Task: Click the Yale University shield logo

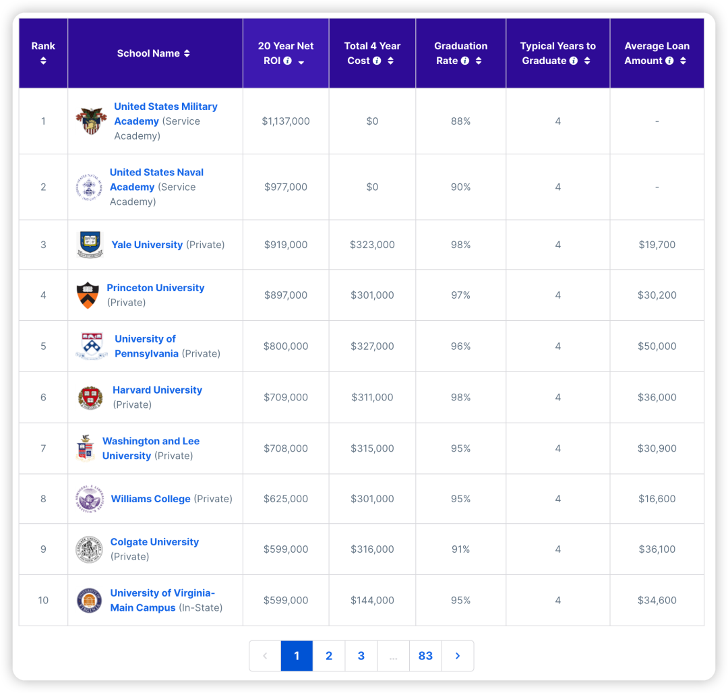Action: (90, 245)
